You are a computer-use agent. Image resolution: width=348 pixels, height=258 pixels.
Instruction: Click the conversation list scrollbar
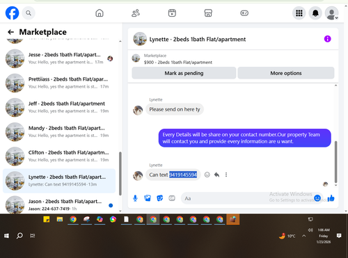120,173
